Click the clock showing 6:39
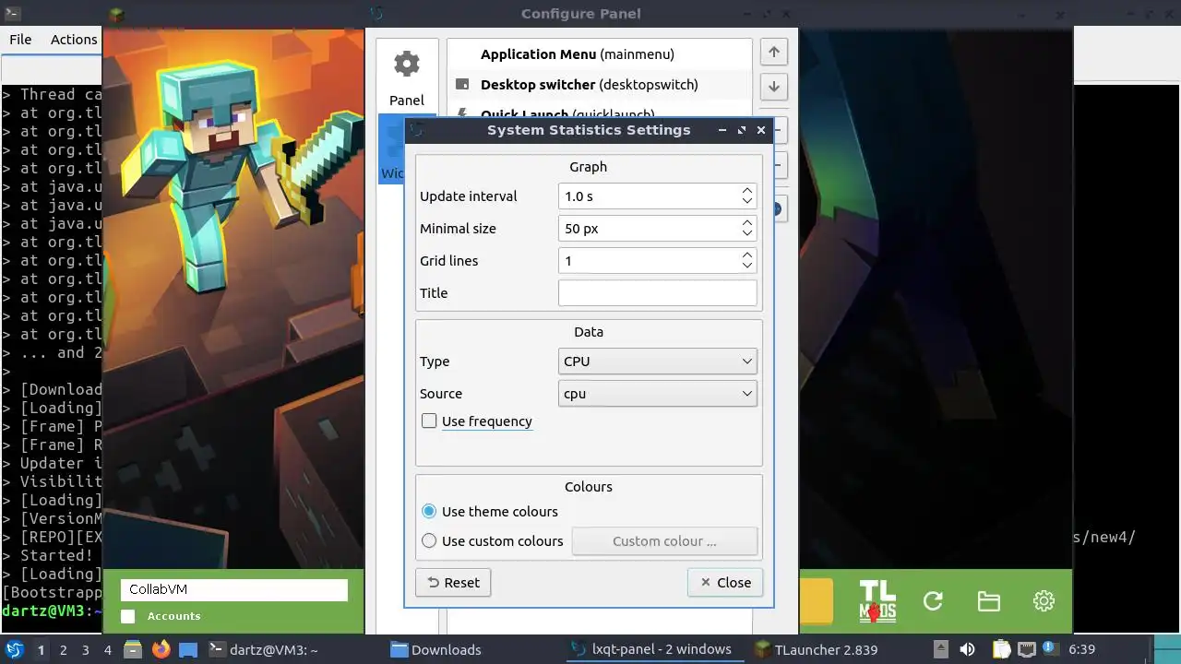This screenshot has height=664, width=1181. click(1081, 649)
